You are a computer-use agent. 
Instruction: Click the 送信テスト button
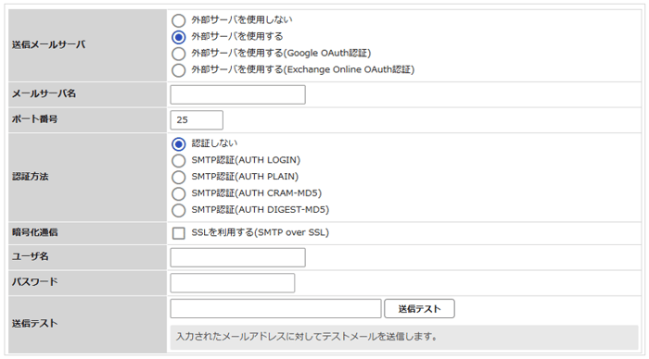419,309
